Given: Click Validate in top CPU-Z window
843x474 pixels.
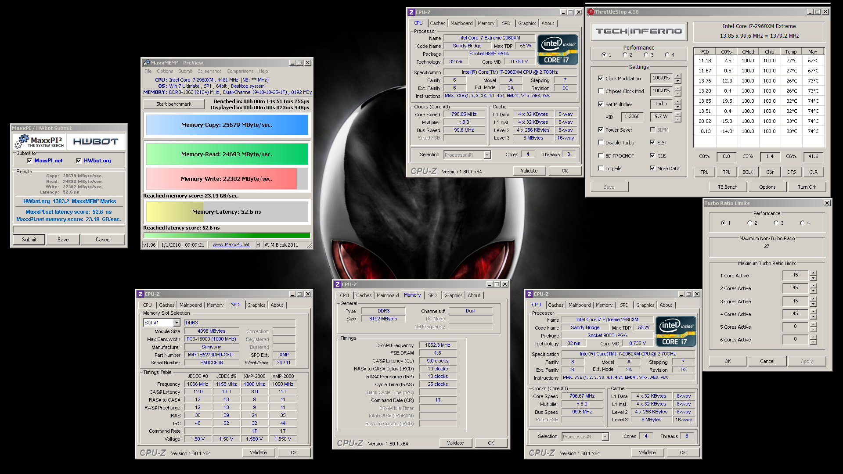Looking at the screenshot, I should (529, 171).
